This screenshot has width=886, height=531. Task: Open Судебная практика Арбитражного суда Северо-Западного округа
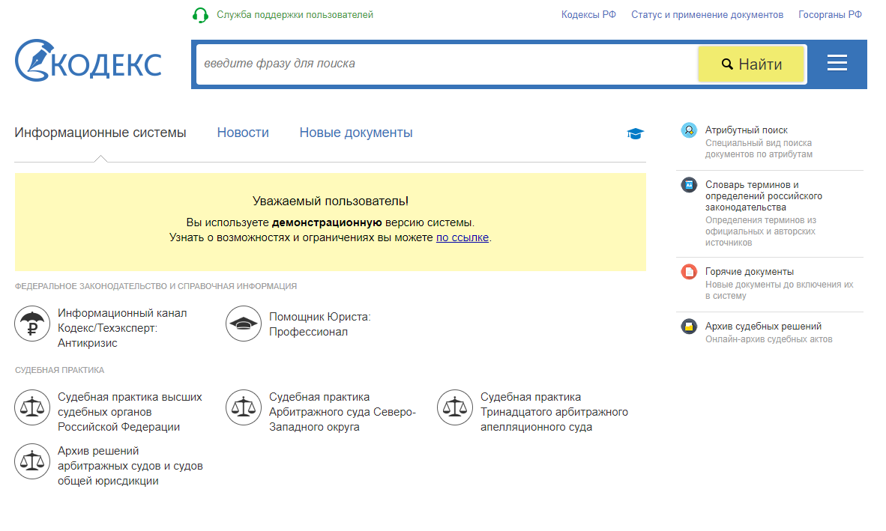pyautogui.click(x=343, y=412)
